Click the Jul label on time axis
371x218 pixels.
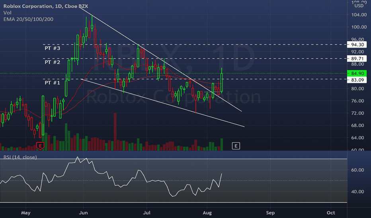[x=147, y=213]
